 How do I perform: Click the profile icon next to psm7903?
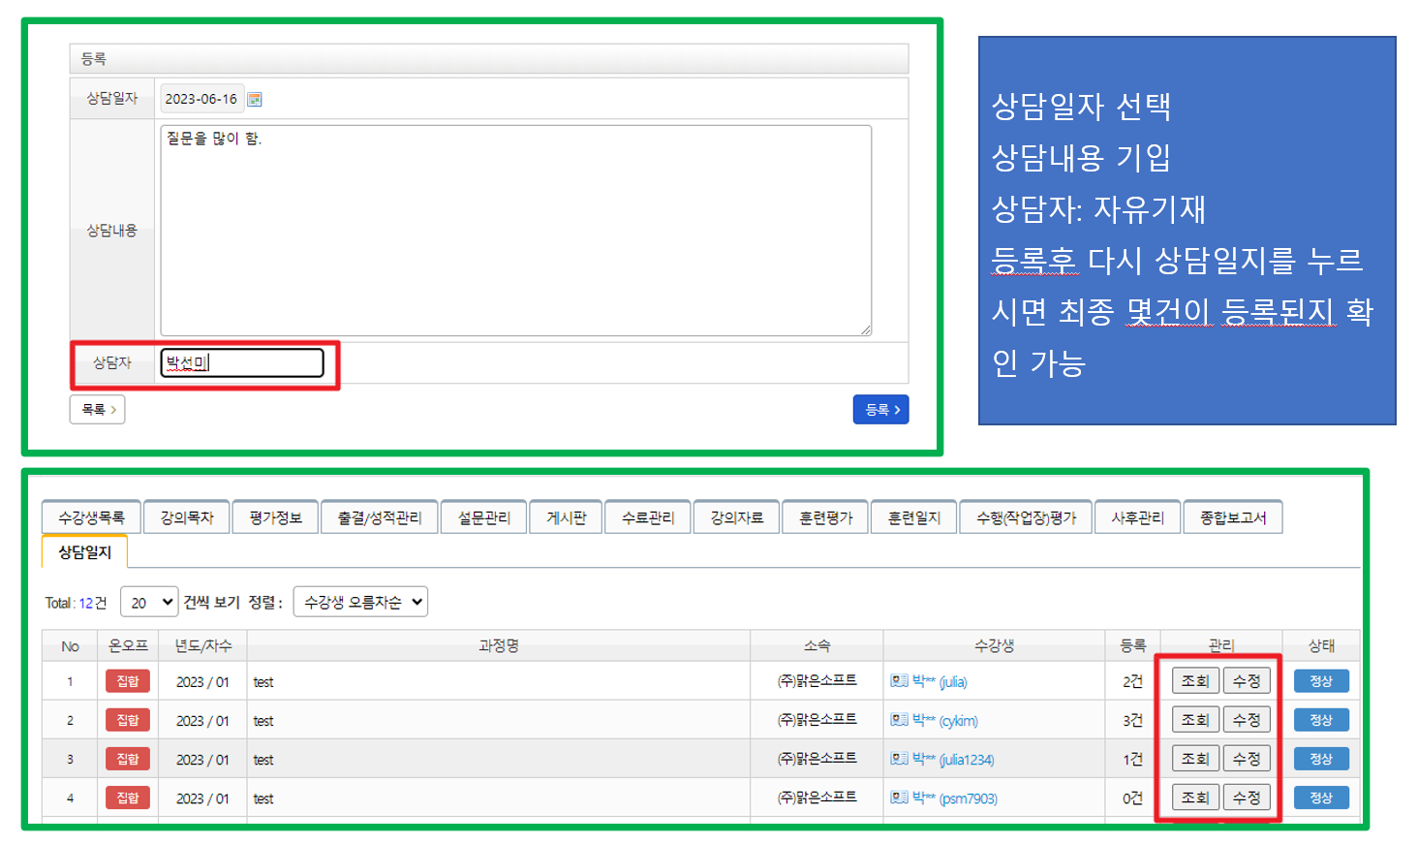pos(899,797)
